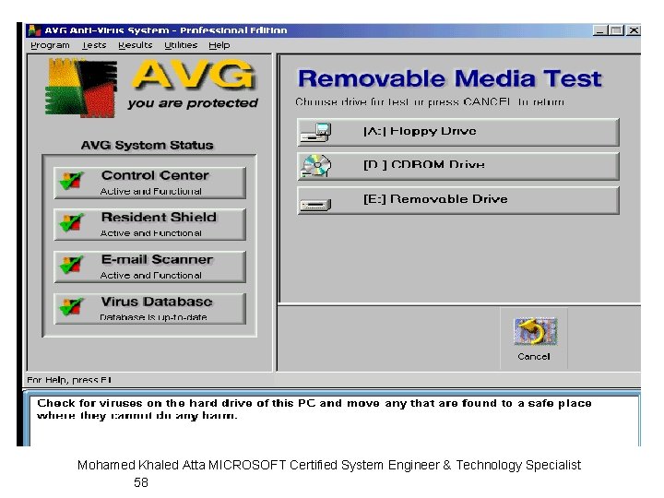Close the AVG Anti-Virus window
664x498 pixels.
coord(634,30)
